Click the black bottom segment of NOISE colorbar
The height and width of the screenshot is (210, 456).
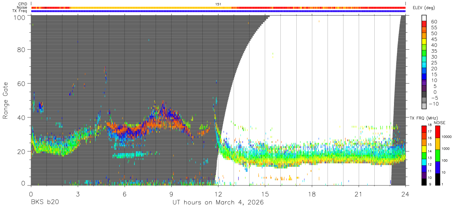437,179
